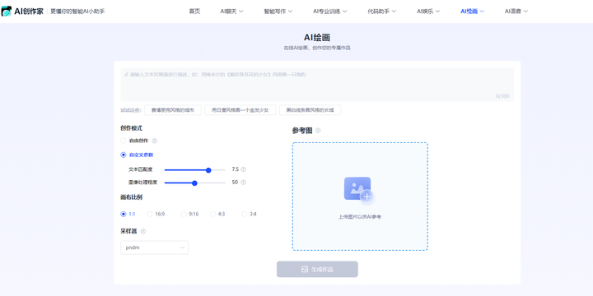Viewport: 593px width, 296px height.
Task: Choose 9:16 canvas ratio
Action: [184, 214]
